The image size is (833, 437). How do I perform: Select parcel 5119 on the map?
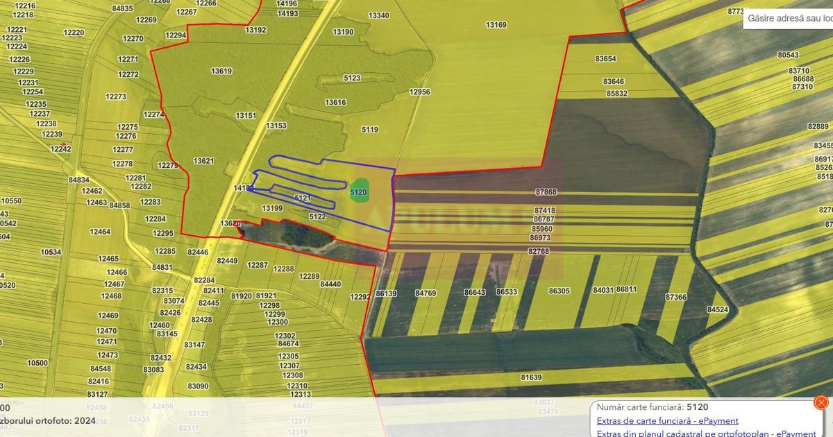point(369,129)
